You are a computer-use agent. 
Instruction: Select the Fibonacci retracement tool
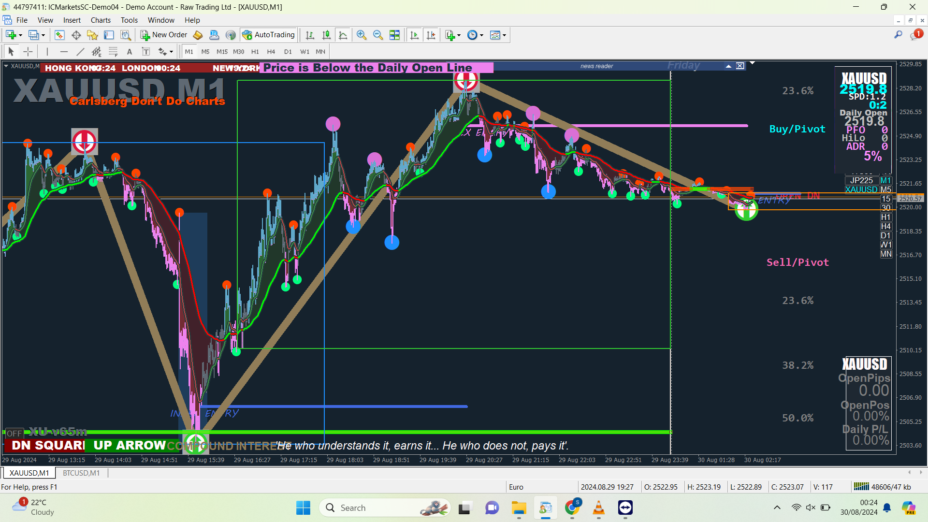[113, 52]
